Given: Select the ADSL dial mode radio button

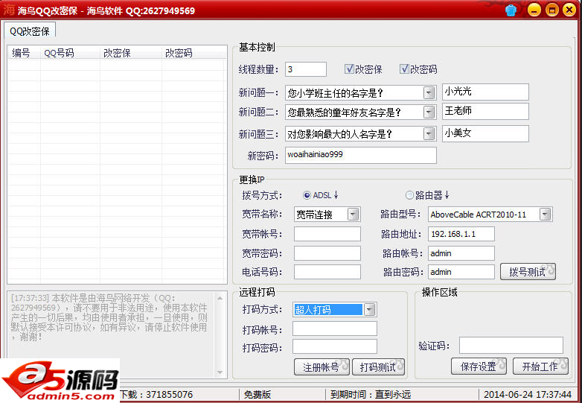Looking at the screenshot, I should (307, 195).
